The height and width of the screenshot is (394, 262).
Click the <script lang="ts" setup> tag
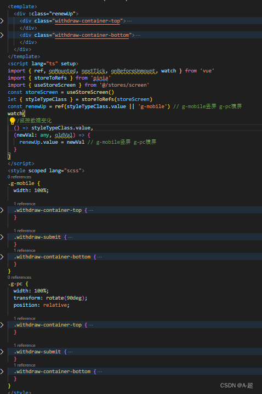click(x=43, y=64)
